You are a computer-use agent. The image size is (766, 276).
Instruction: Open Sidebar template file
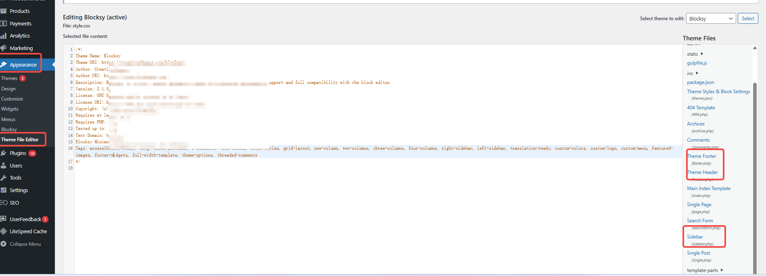(695, 237)
